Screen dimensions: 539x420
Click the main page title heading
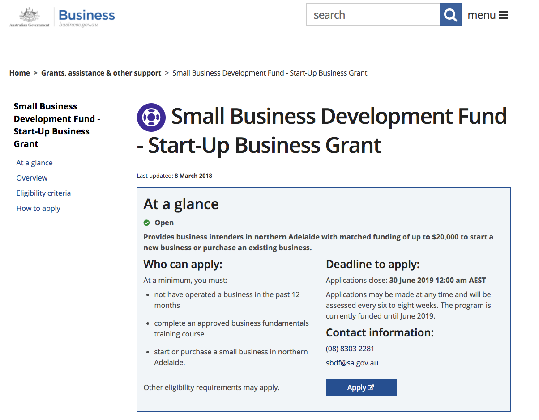tap(322, 130)
